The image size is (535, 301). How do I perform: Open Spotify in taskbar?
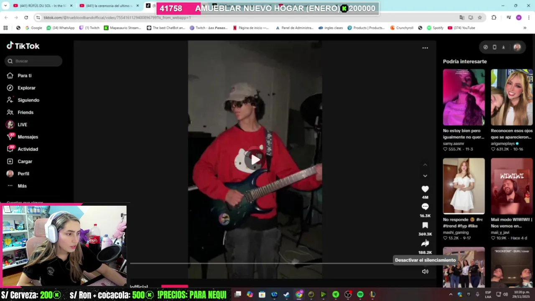point(360,294)
